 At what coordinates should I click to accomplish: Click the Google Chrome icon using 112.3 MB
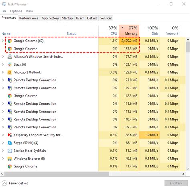10,96
